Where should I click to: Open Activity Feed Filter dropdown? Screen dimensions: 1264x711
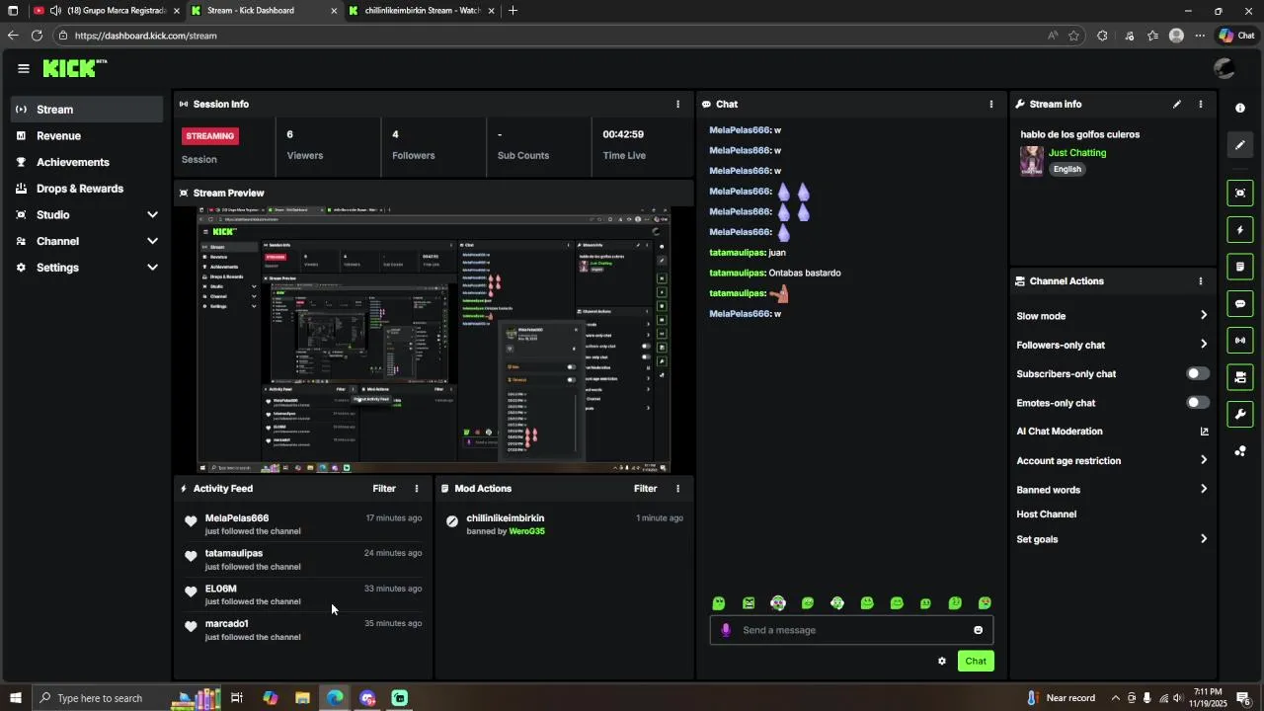click(384, 489)
